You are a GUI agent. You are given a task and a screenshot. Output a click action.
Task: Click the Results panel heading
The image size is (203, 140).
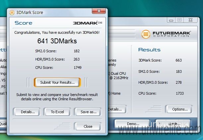[x=149, y=50]
